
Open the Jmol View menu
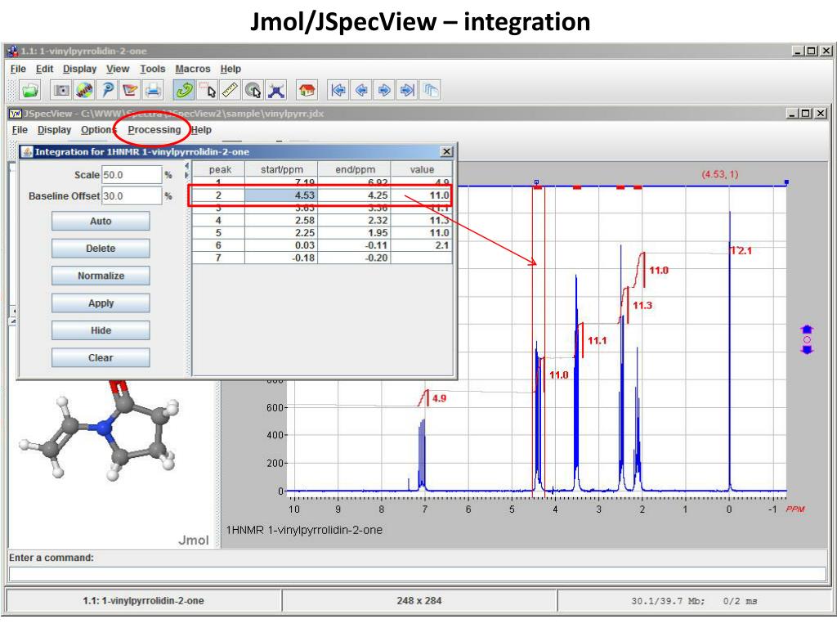[118, 69]
